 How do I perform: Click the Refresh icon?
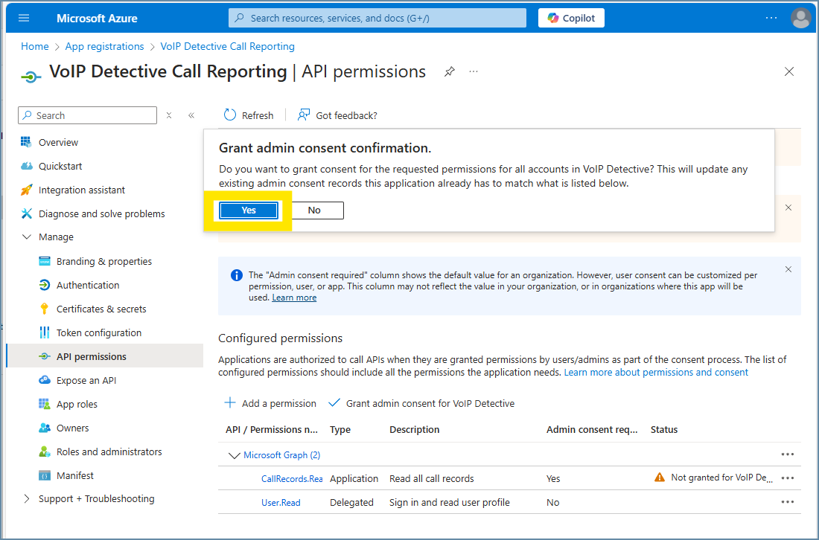(x=230, y=115)
